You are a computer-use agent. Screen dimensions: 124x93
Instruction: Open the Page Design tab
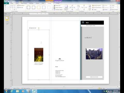(x=24, y=3)
